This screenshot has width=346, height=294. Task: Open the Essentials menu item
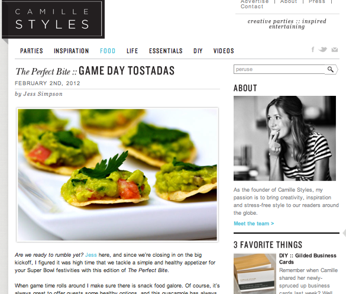166,51
